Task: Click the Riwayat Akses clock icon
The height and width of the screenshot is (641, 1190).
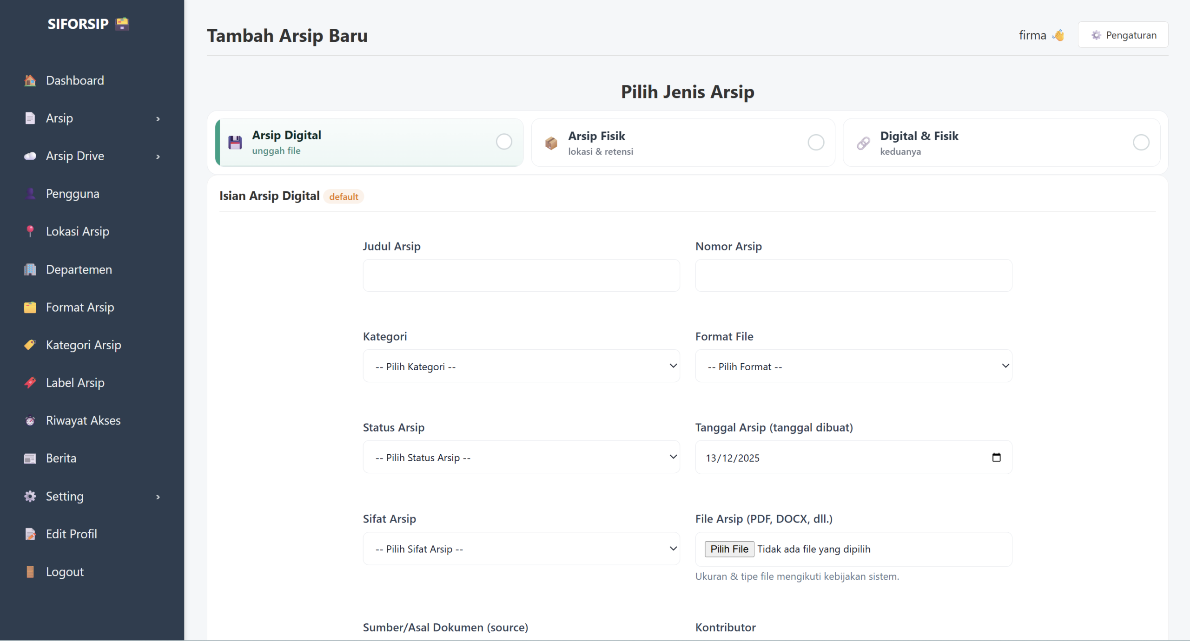Action: (30, 420)
